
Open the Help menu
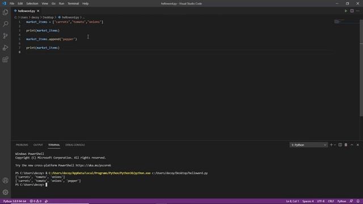click(86, 3)
